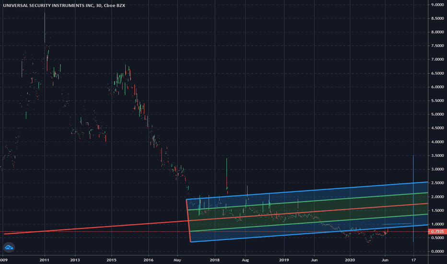447x264 pixels.
Task: Click the 5.5000 price axis label
Action: [437, 101]
